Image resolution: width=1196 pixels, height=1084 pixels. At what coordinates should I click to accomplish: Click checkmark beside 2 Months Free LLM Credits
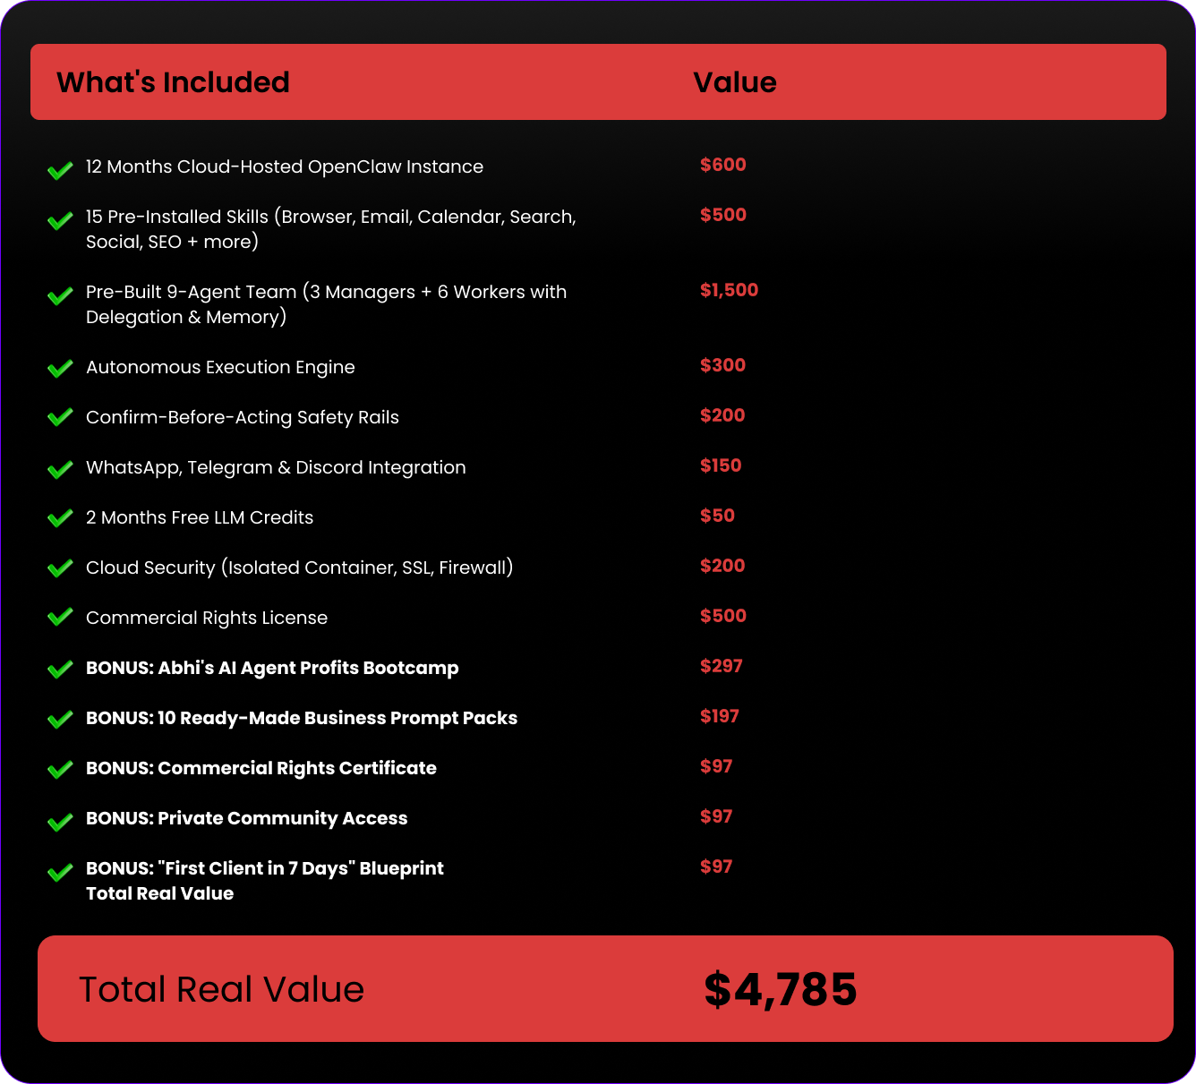pos(60,518)
